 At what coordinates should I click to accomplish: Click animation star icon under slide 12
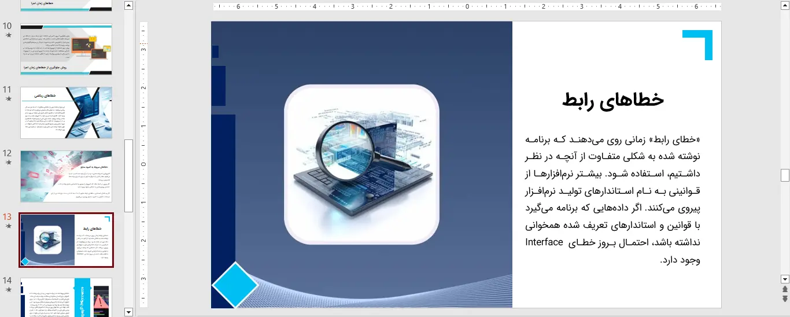point(8,163)
